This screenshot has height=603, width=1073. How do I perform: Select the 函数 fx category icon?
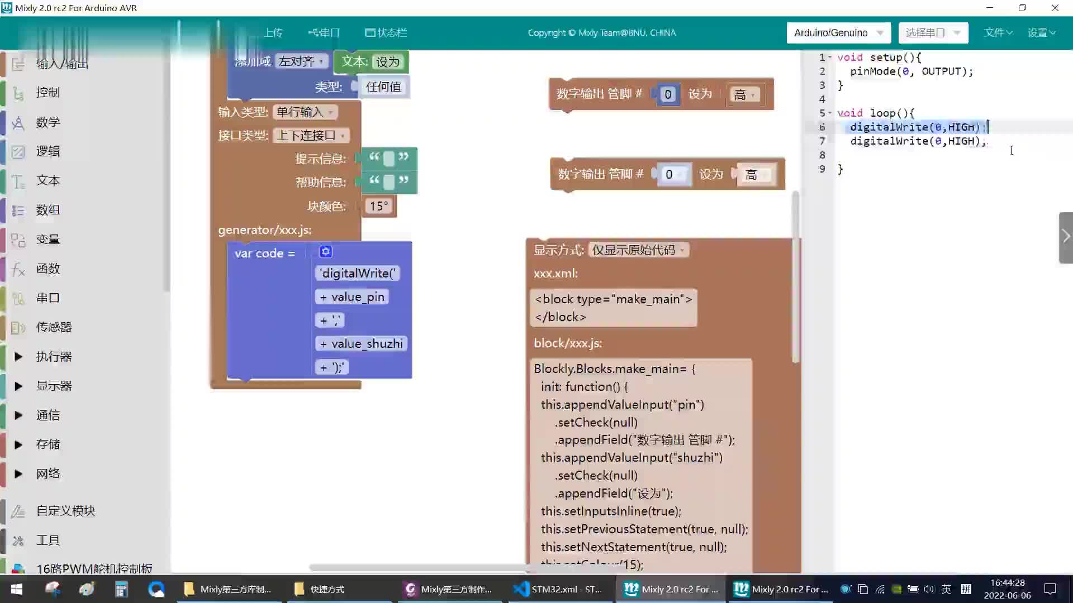click(x=18, y=269)
